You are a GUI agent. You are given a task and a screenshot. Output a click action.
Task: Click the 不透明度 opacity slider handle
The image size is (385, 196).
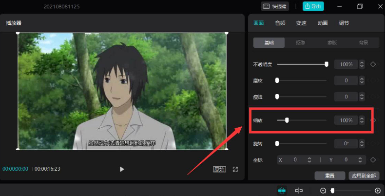(327, 64)
